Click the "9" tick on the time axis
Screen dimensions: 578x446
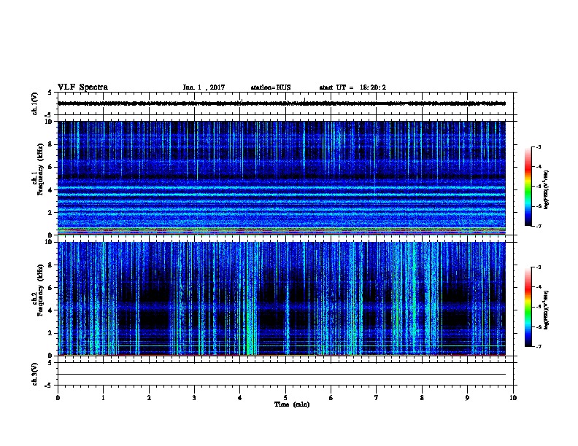point(467,398)
